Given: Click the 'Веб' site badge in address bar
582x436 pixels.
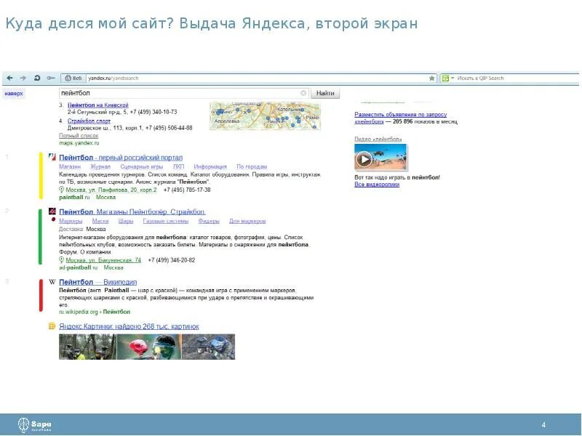Looking at the screenshot, I should coord(73,78).
